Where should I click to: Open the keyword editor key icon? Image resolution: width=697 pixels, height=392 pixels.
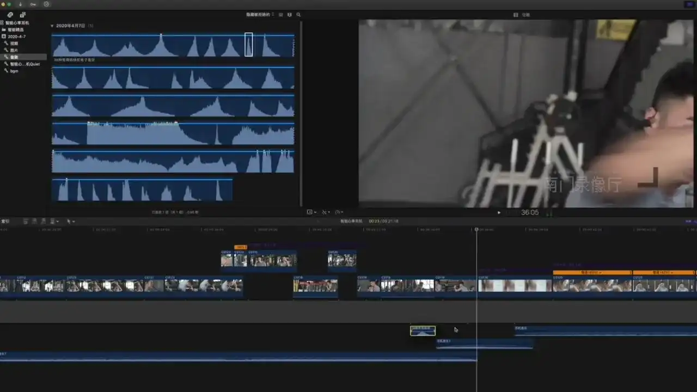(x=33, y=4)
